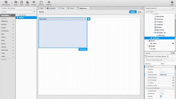Switch to Code view
This screenshot has height=99, width=176.
pyautogui.click(x=140, y=12)
